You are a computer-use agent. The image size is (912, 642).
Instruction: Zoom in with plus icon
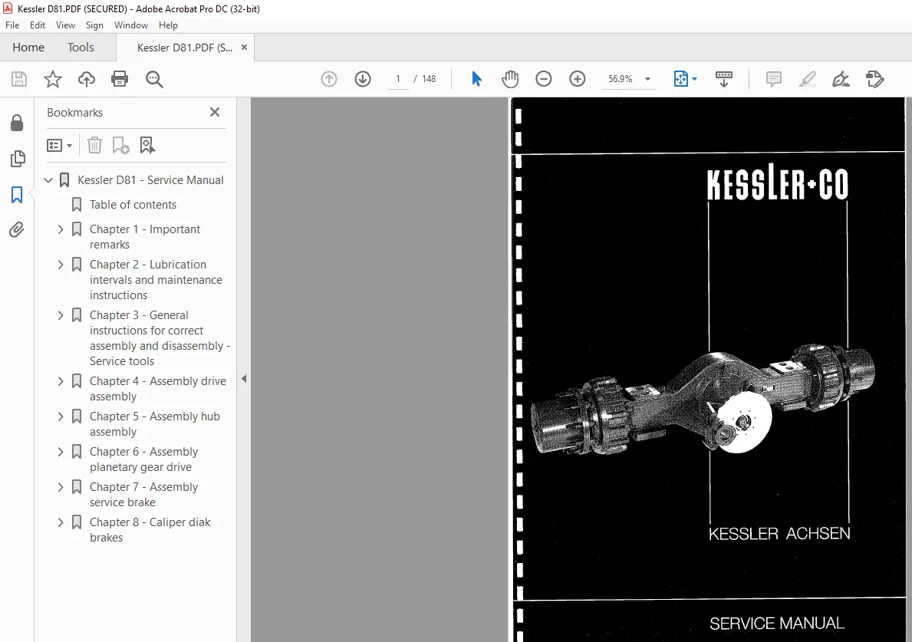pos(578,79)
